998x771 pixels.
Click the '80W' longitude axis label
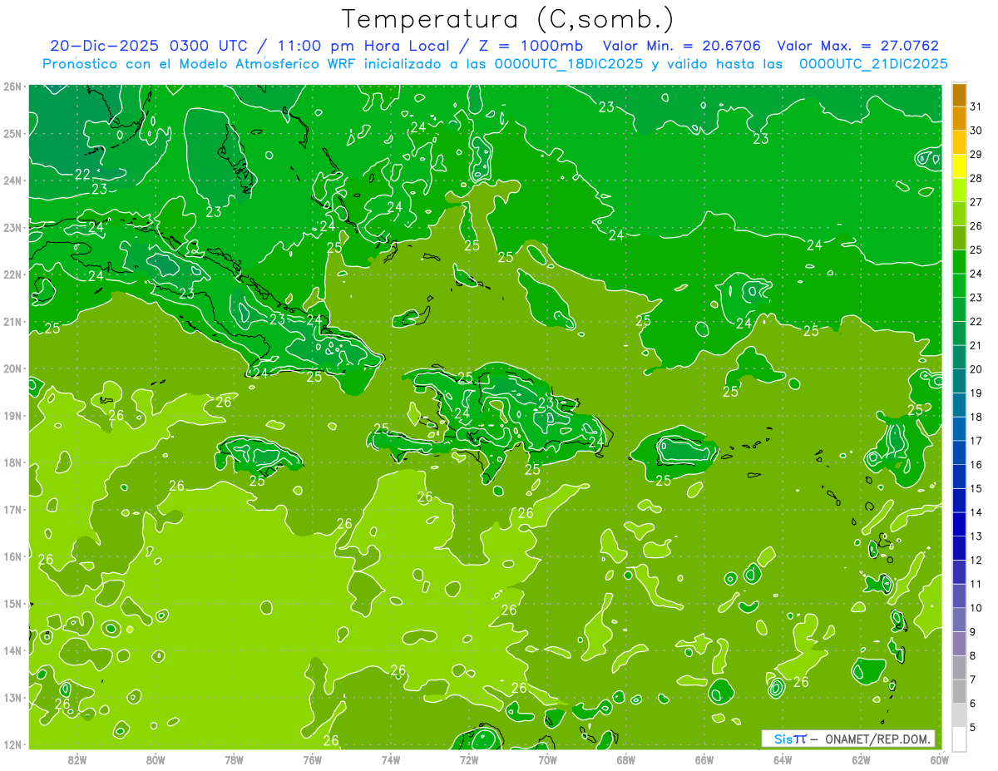156,759
